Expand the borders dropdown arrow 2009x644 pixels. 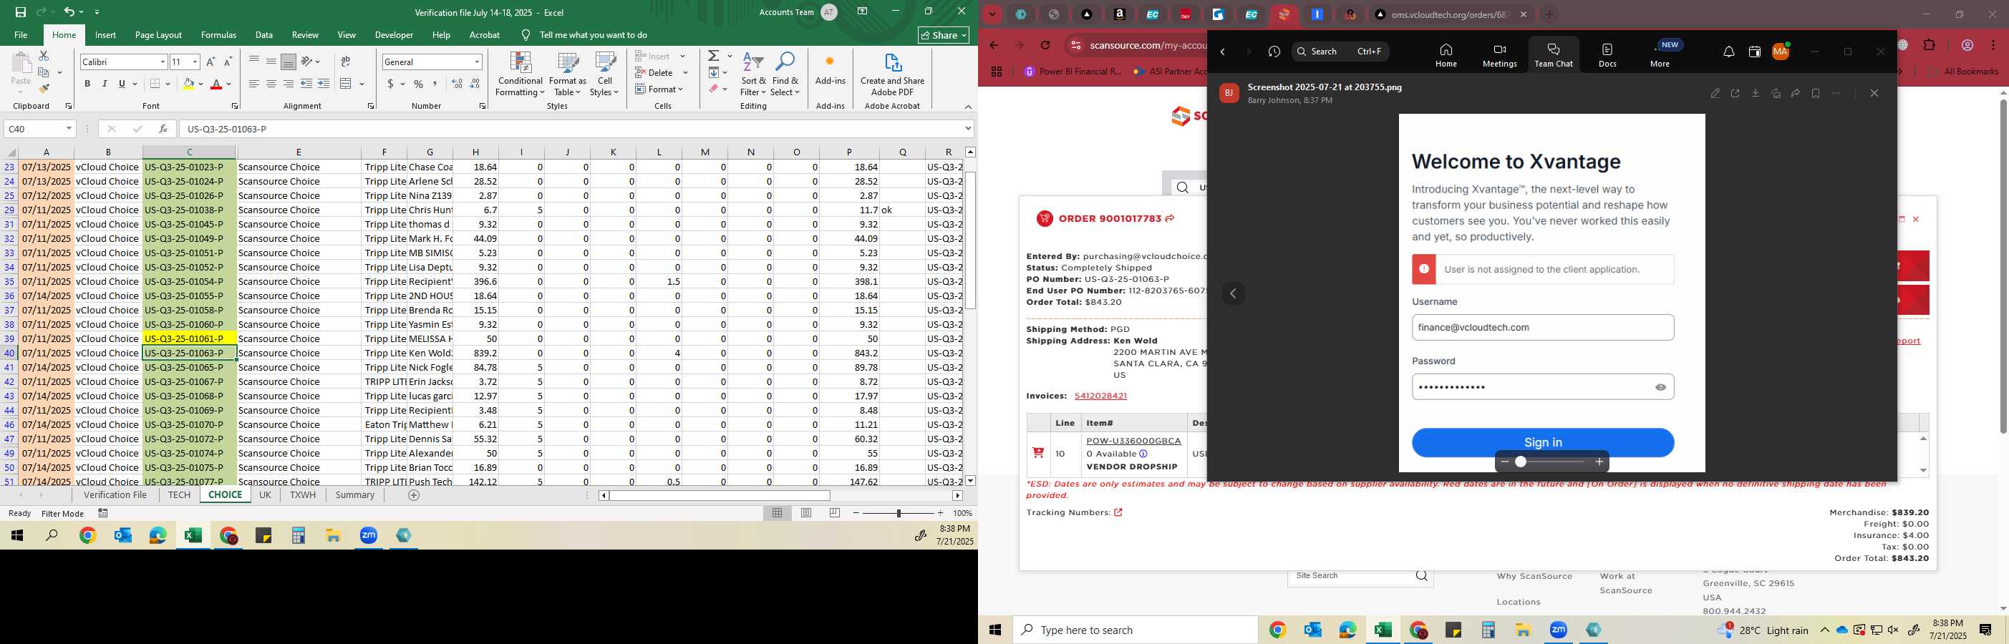click(169, 84)
